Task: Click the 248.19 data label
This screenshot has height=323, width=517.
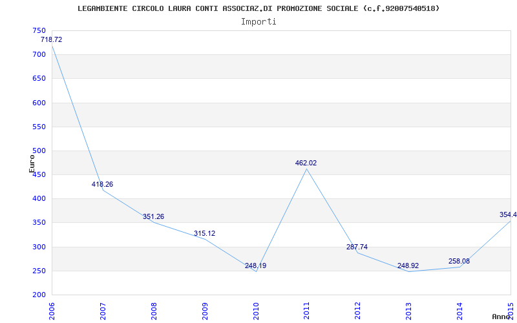Action: pyautogui.click(x=255, y=266)
